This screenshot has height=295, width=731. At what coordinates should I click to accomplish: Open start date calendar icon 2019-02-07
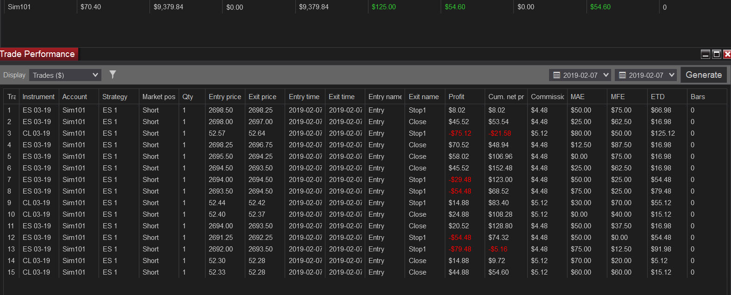tap(557, 75)
